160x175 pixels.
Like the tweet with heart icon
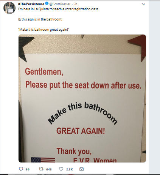click(x=61, y=169)
